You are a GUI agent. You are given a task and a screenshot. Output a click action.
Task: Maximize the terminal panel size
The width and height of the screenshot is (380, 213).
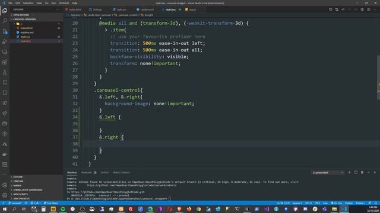(x=368, y=172)
